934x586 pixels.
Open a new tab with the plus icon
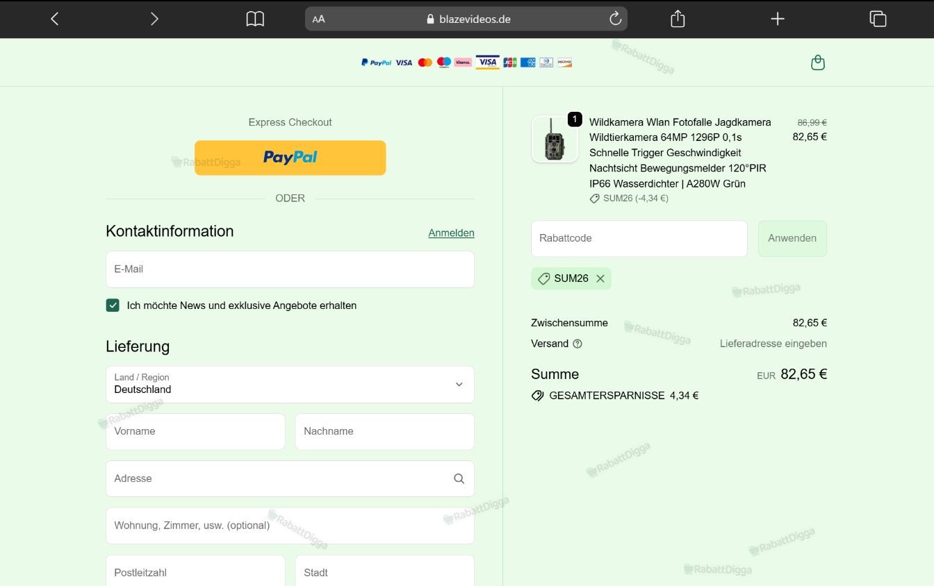tap(778, 19)
